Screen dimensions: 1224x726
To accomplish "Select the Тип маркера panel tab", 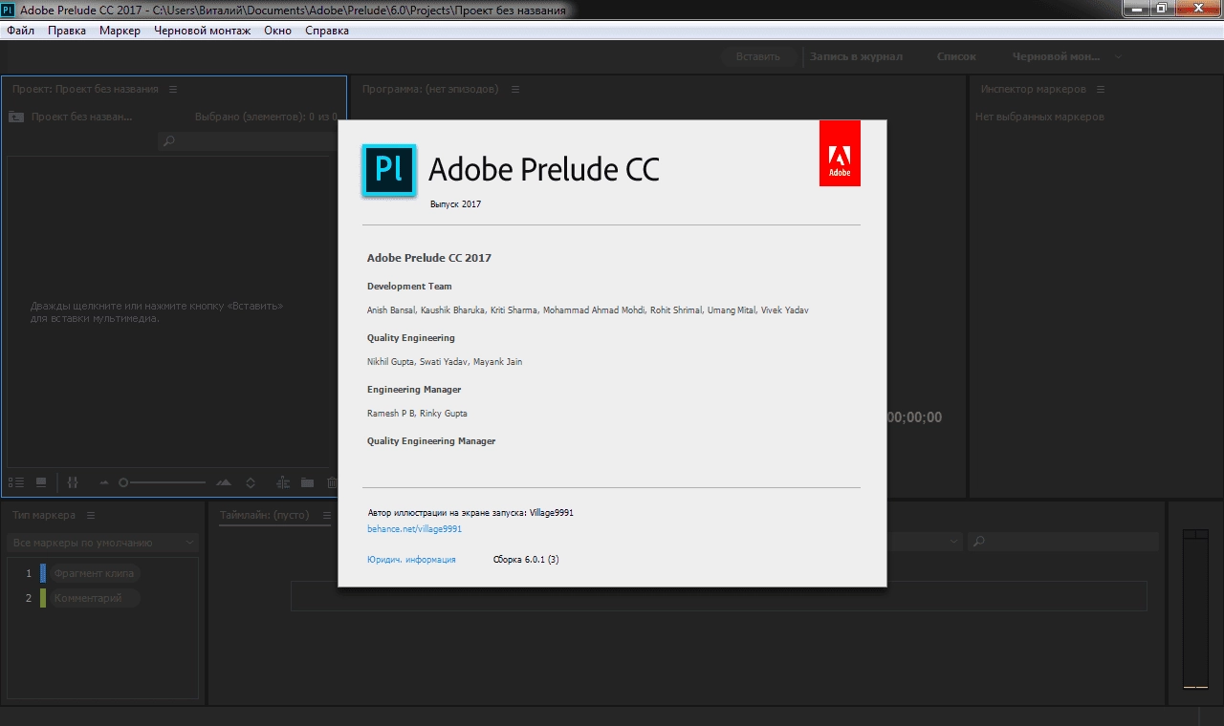I will (x=44, y=515).
